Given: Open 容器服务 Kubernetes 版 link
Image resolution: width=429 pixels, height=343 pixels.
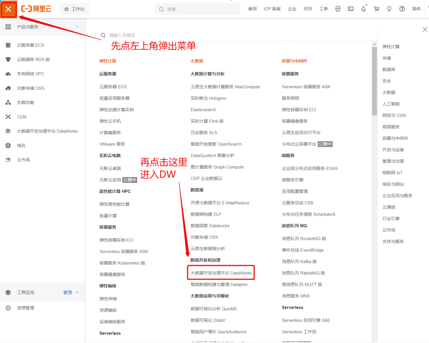Looking at the screenshot, I should point(122,263).
